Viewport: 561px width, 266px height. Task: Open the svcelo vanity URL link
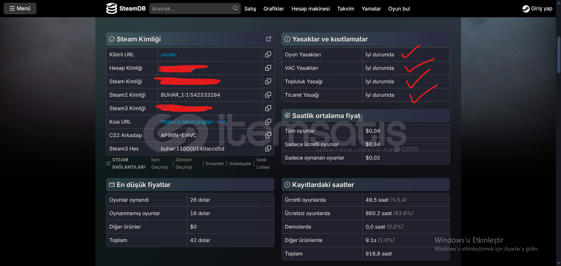pos(169,55)
